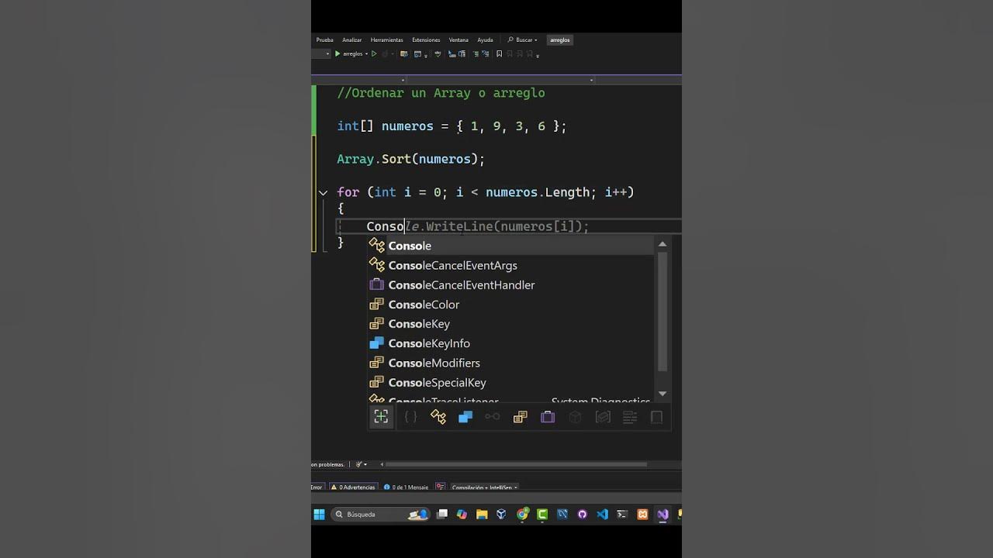Open Camtasia from the taskbar
The height and width of the screenshot is (558, 993).
542,514
